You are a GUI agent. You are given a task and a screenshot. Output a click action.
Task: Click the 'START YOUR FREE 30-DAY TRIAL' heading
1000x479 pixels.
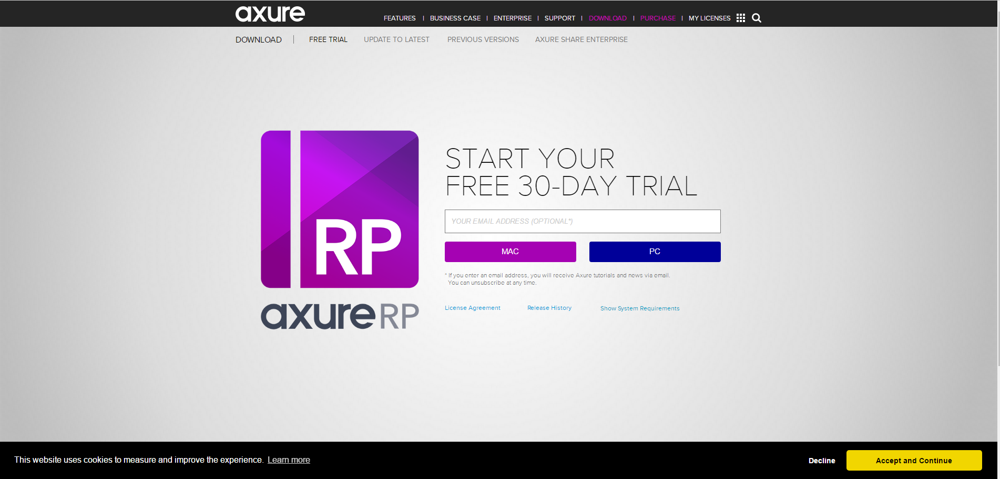point(572,172)
